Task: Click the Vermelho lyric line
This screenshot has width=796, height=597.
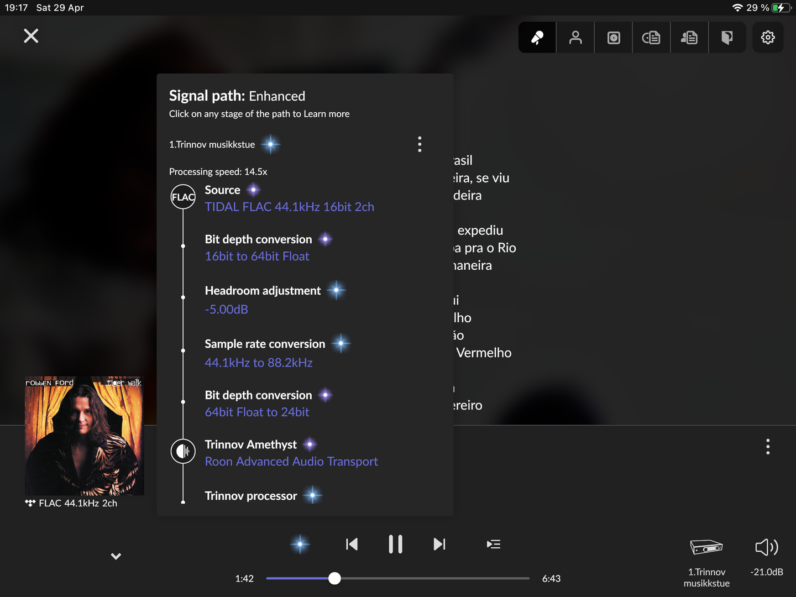Action: coord(484,353)
